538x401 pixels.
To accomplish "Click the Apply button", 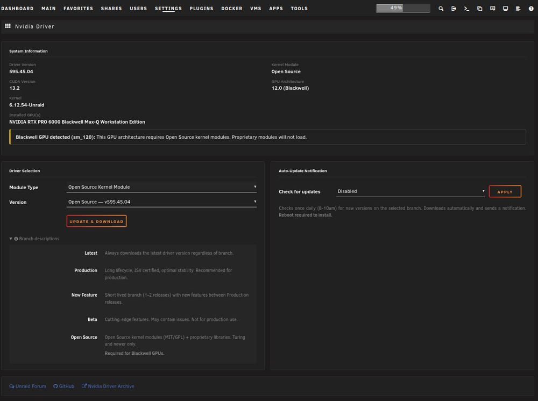I will (x=505, y=191).
